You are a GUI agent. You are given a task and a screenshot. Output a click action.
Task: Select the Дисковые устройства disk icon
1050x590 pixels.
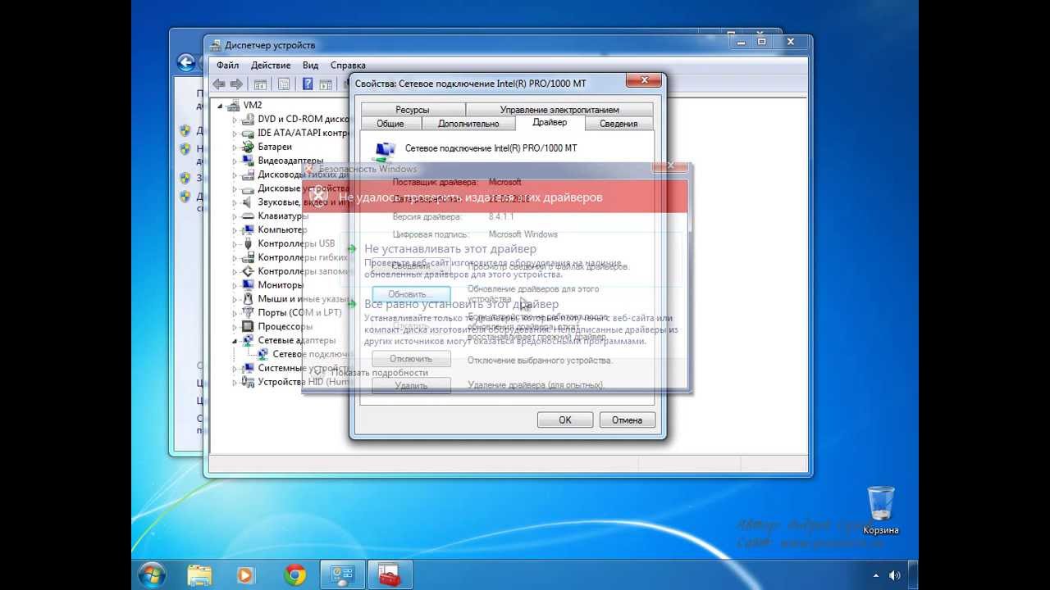click(x=249, y=188)
